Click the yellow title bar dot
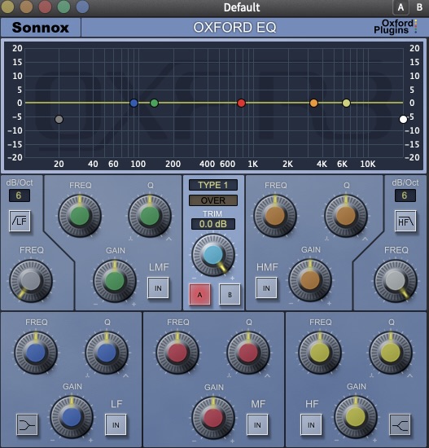The height and width of the screenshot is (448, 429). [7, 7]
